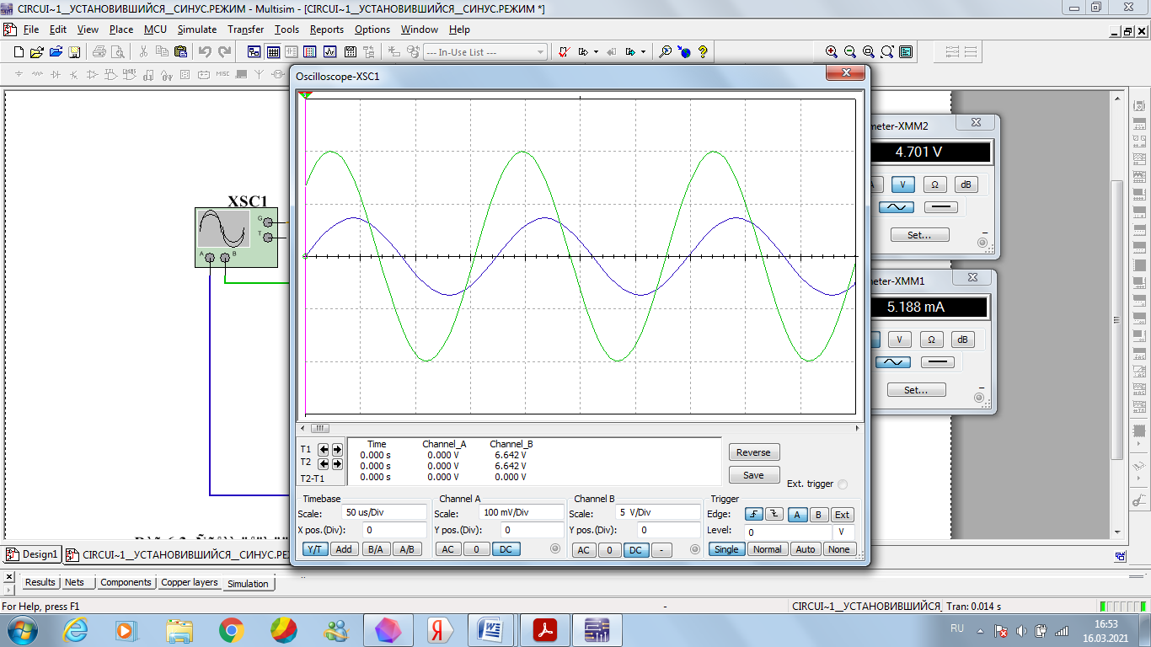Viewport: 1151px width, 647px height.
Task: Select Ext. trigger radio terminal
Action: pos(843,484)
